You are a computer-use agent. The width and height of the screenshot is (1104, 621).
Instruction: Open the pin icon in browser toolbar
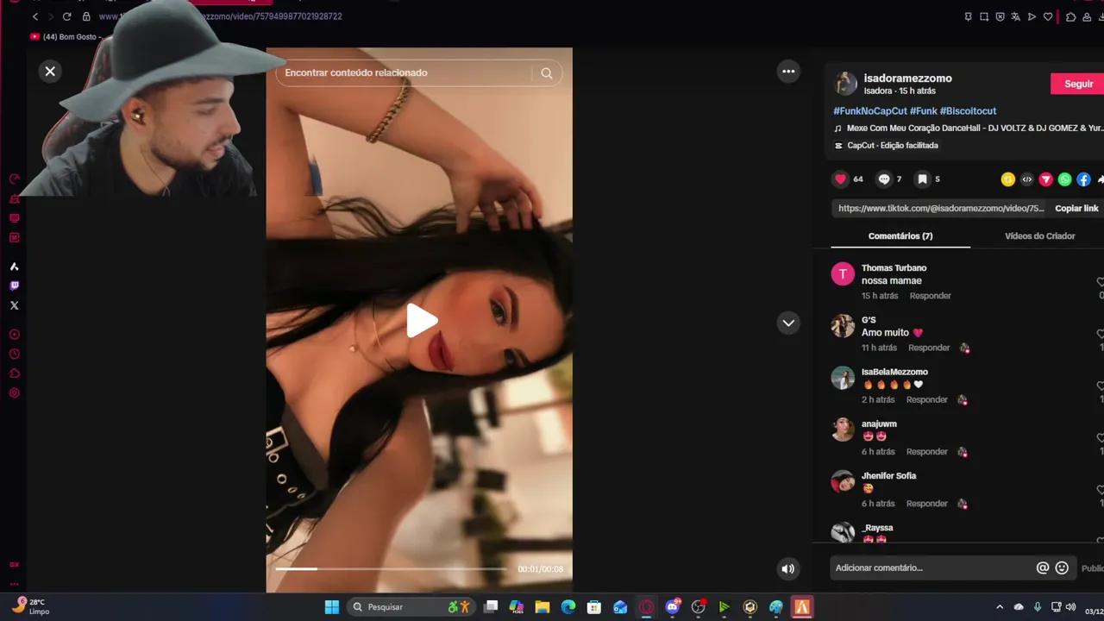tap(968, 16)
